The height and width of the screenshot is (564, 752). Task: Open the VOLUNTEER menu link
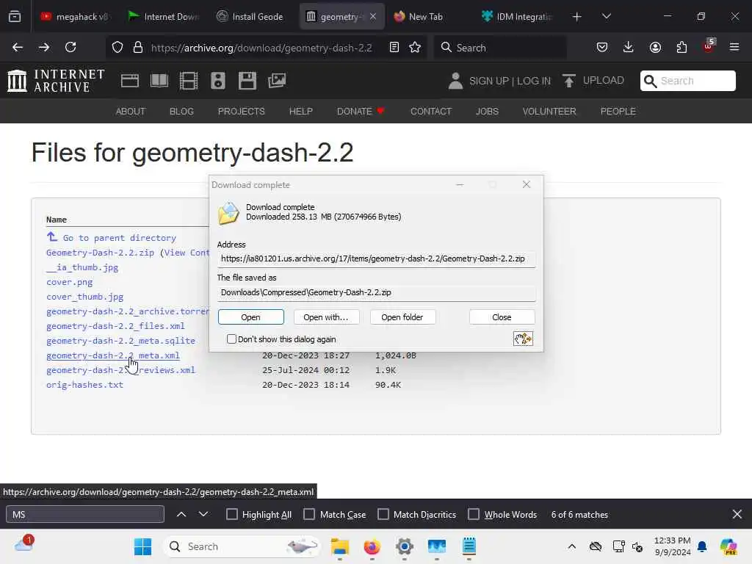tap(549, 112)
